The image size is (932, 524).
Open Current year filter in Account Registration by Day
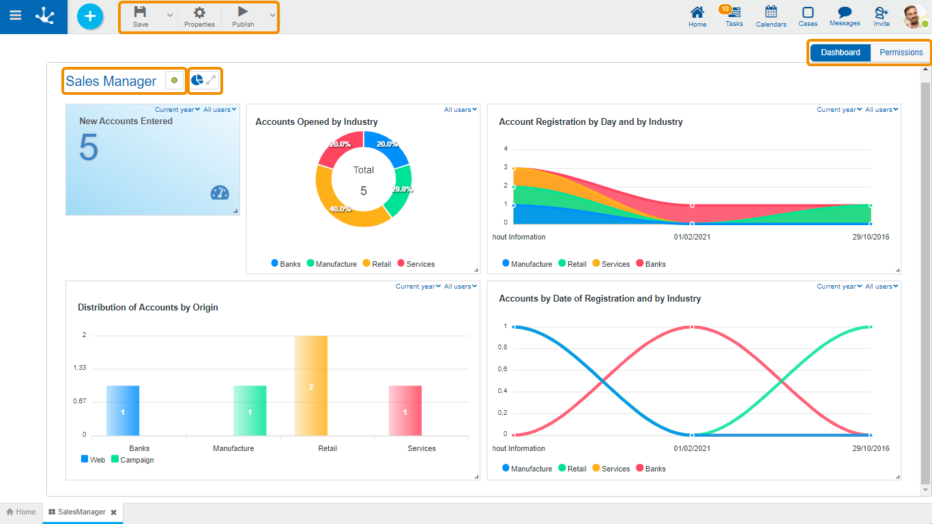coord(840,109)
